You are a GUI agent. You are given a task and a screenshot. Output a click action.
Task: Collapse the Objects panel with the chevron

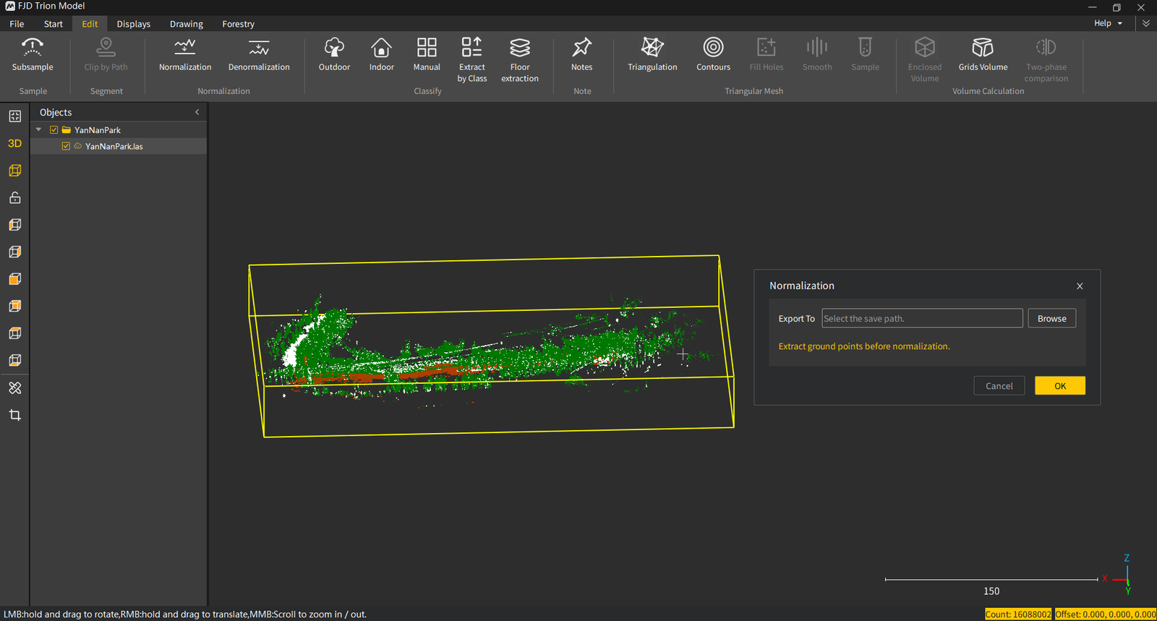197,112
